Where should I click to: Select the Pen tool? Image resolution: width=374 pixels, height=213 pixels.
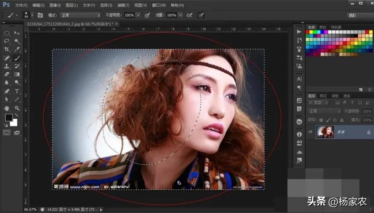coord(7,91)
